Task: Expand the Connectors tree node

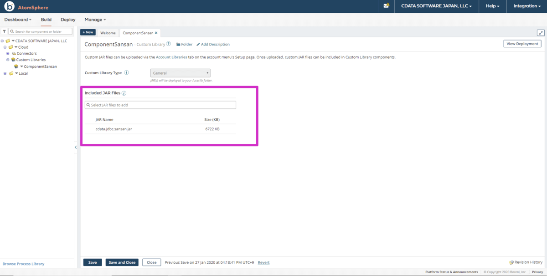Action: 8,54
